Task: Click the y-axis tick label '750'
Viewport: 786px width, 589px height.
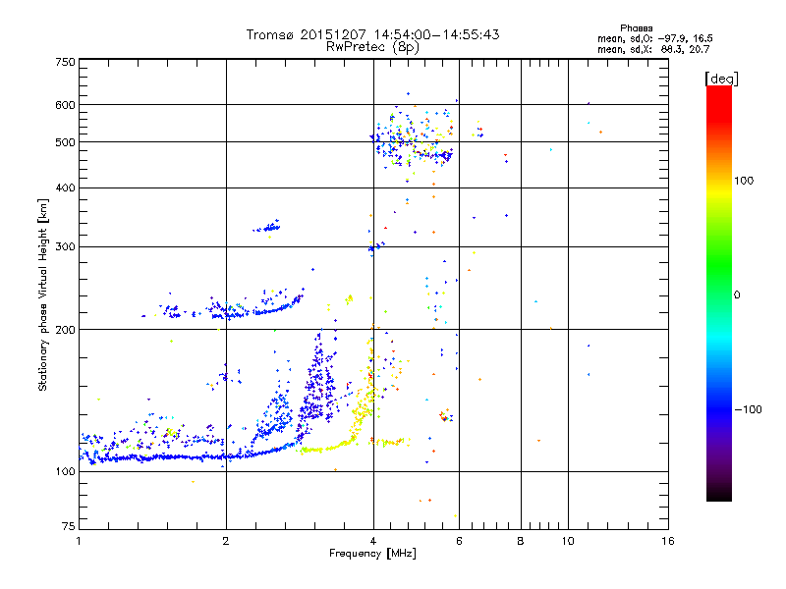Action: [x=65, y=62]
